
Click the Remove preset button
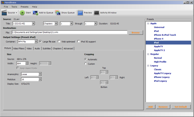[x=163, y=107]
